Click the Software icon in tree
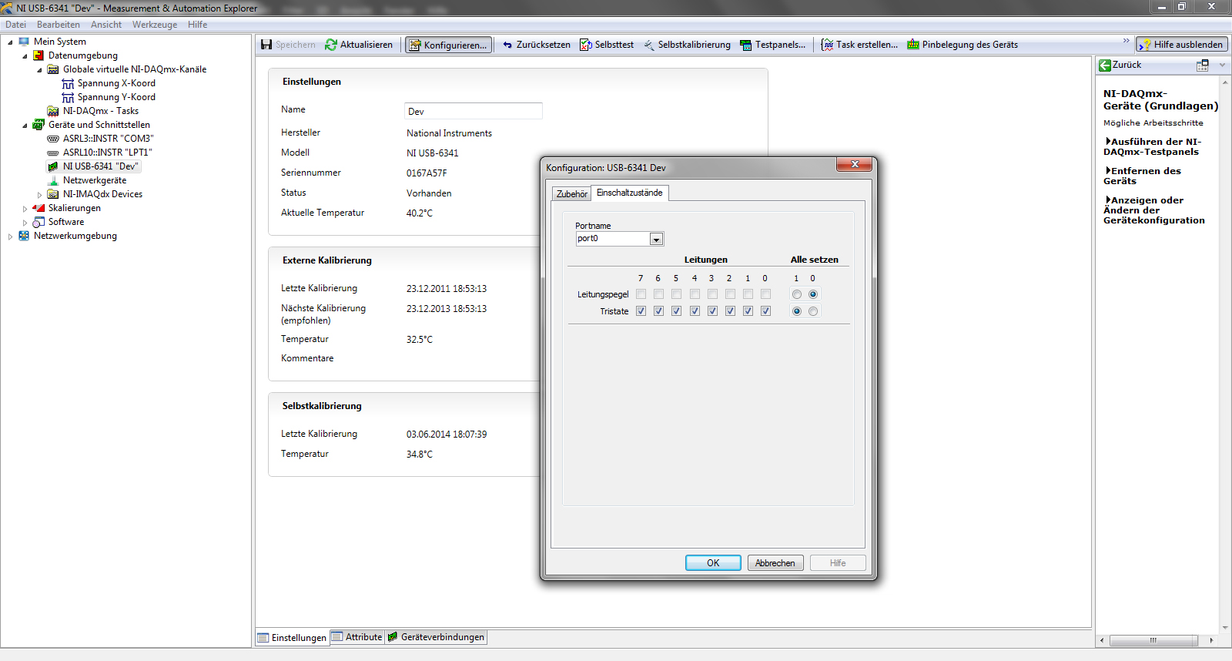 pyautogui.click(x=38, y=222)
